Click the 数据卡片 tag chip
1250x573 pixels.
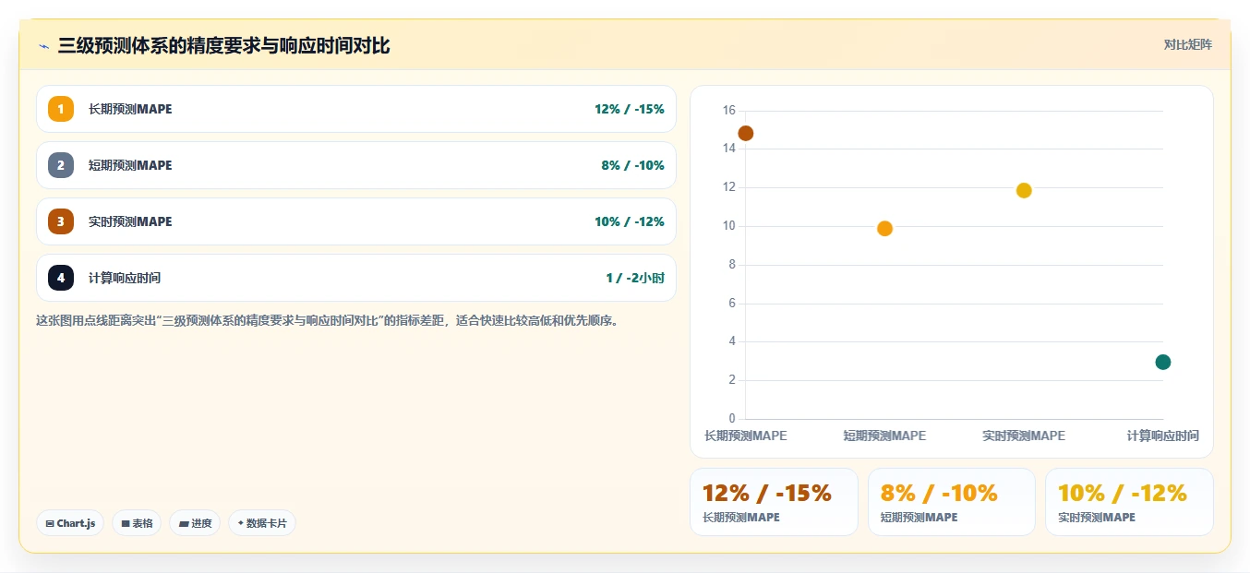click(262, 523)
